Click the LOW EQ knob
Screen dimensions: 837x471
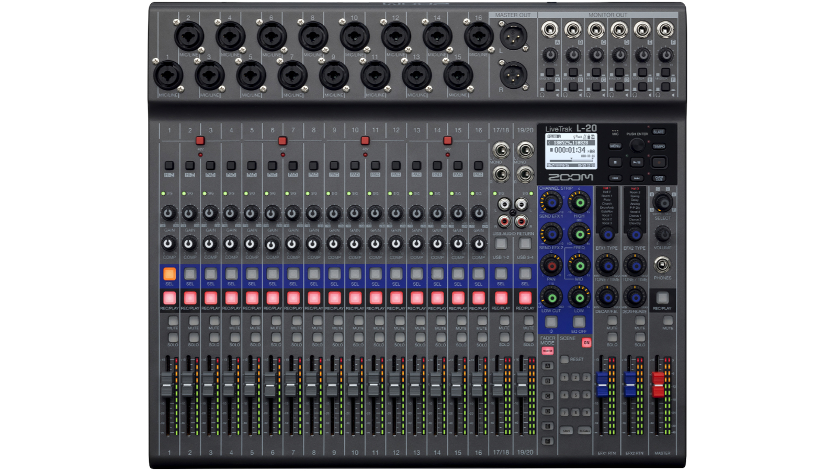[x=579, y=297]
